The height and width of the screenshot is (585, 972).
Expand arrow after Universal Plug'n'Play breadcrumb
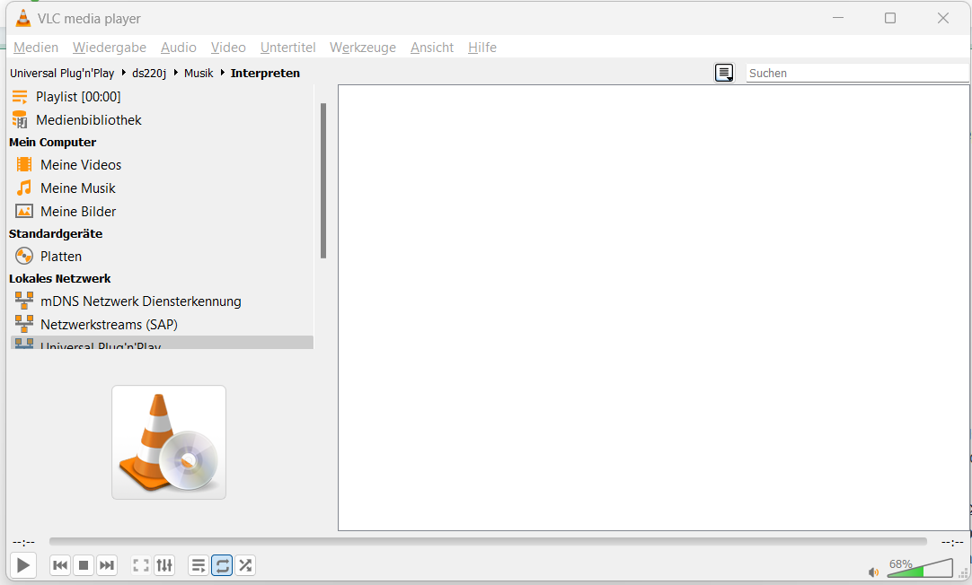pyautogui.click(x=123, y=73)
